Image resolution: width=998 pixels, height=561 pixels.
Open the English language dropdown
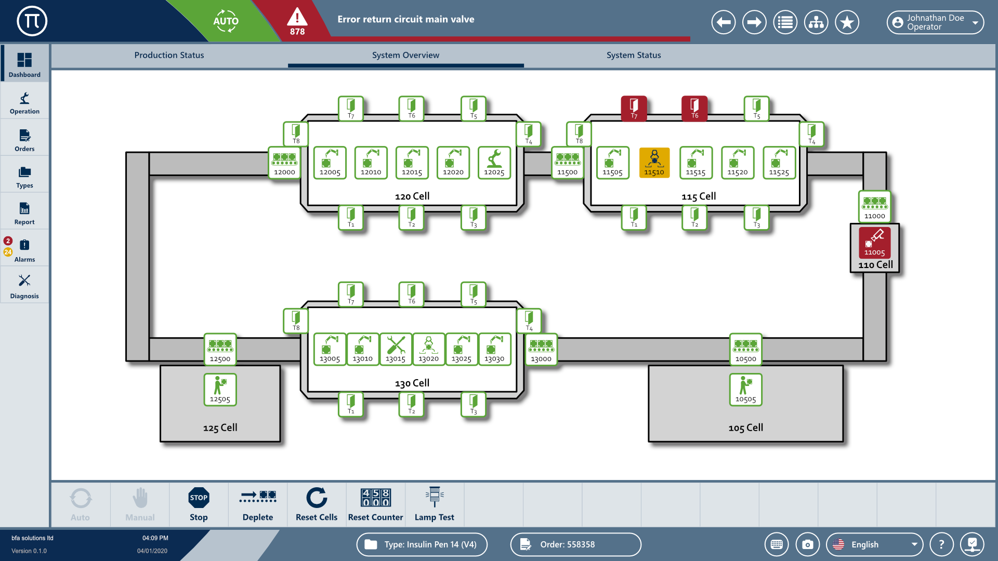874,544
